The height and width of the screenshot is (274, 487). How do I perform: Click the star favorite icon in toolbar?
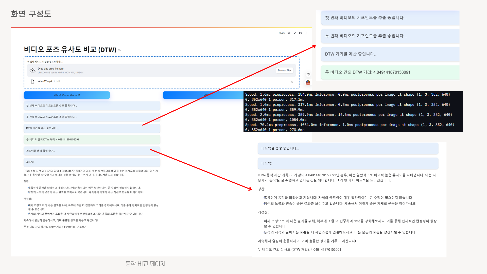[289, 33]
